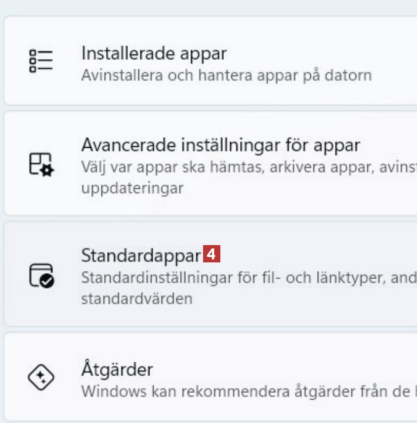Click "Välj var appar ska hämtas" description line
The height and width of the screenshot is (423, 417).
(247, 168)
